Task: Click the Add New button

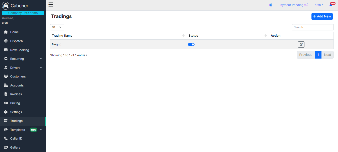Action: click(322, 16)
